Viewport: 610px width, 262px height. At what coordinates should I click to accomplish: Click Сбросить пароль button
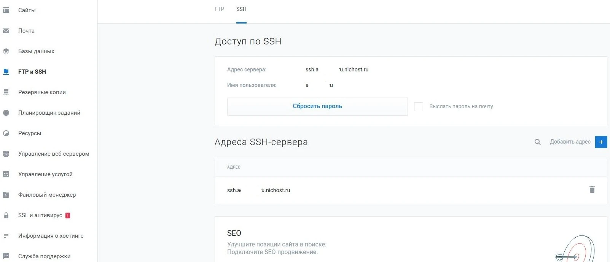pos(317,107)
